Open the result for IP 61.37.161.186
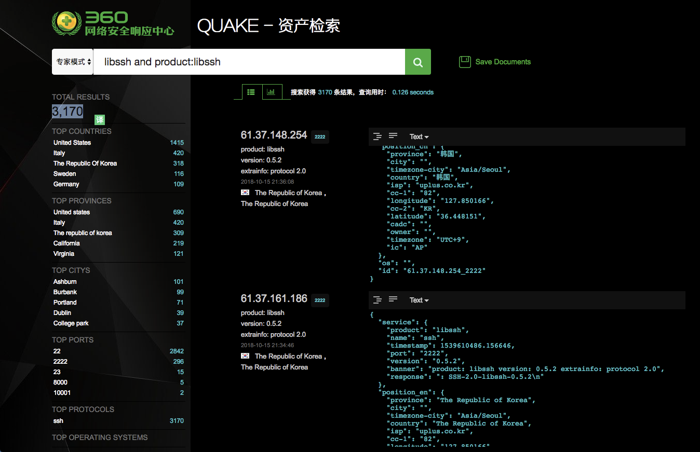The width and height of the screenshot is (700, 452). 274,298
